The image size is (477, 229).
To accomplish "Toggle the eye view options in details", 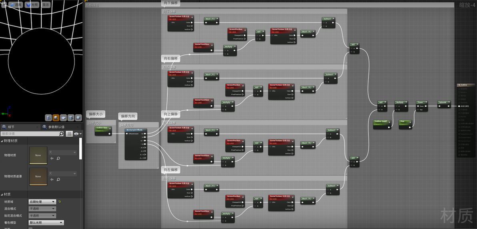I will [x=77, y=133].
